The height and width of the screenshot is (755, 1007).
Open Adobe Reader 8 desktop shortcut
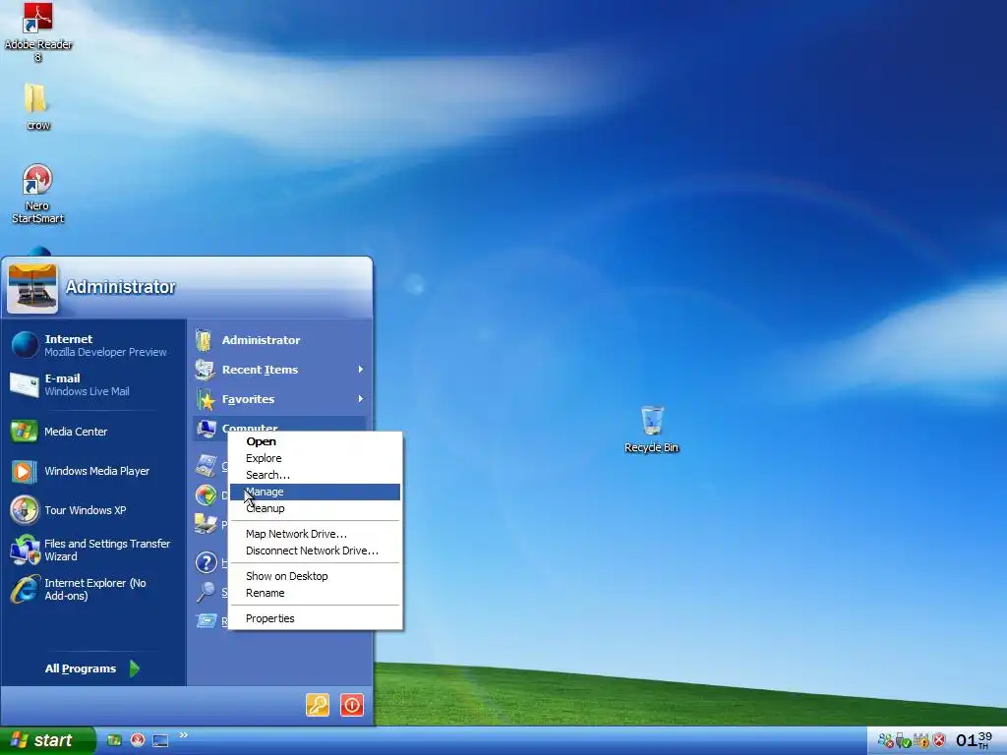coord(38,32)
